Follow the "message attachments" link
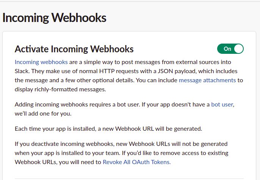Image resolution: width=260 pixels, height=180 pixels. (x=207, y=80)
